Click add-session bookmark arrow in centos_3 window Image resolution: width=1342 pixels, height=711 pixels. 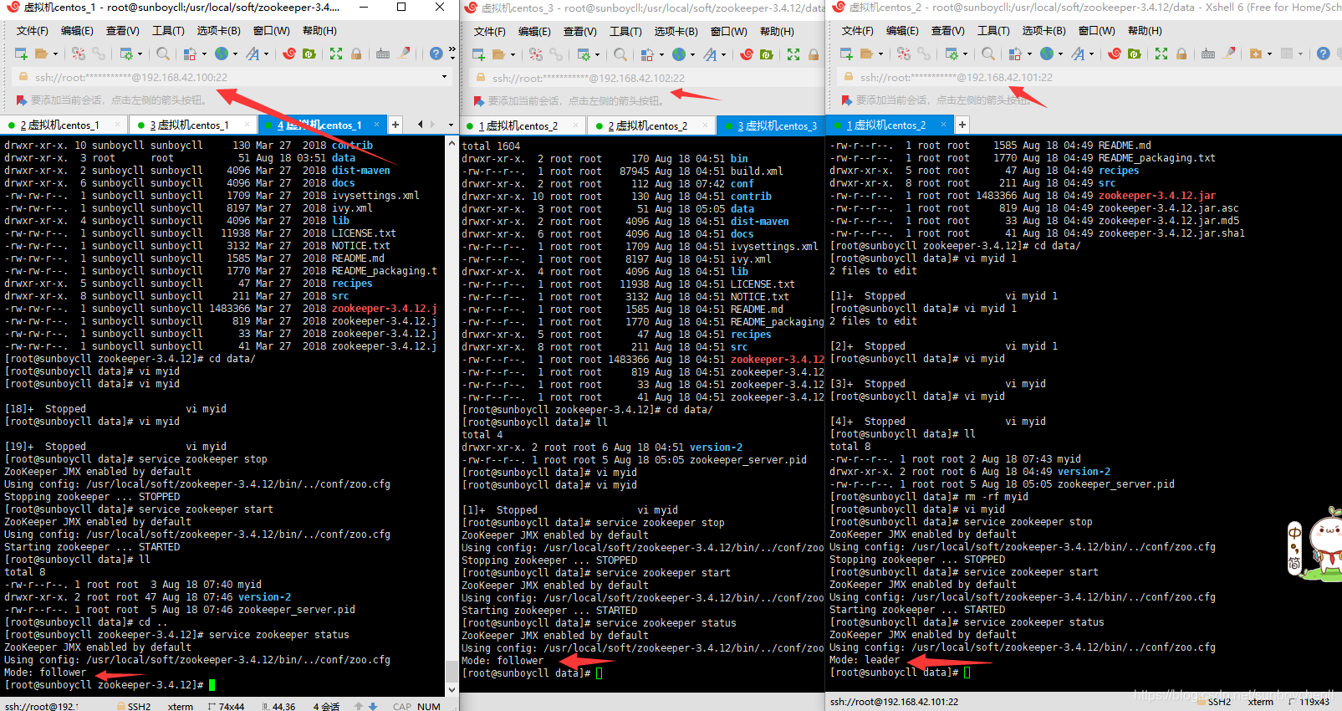[479, 101]
